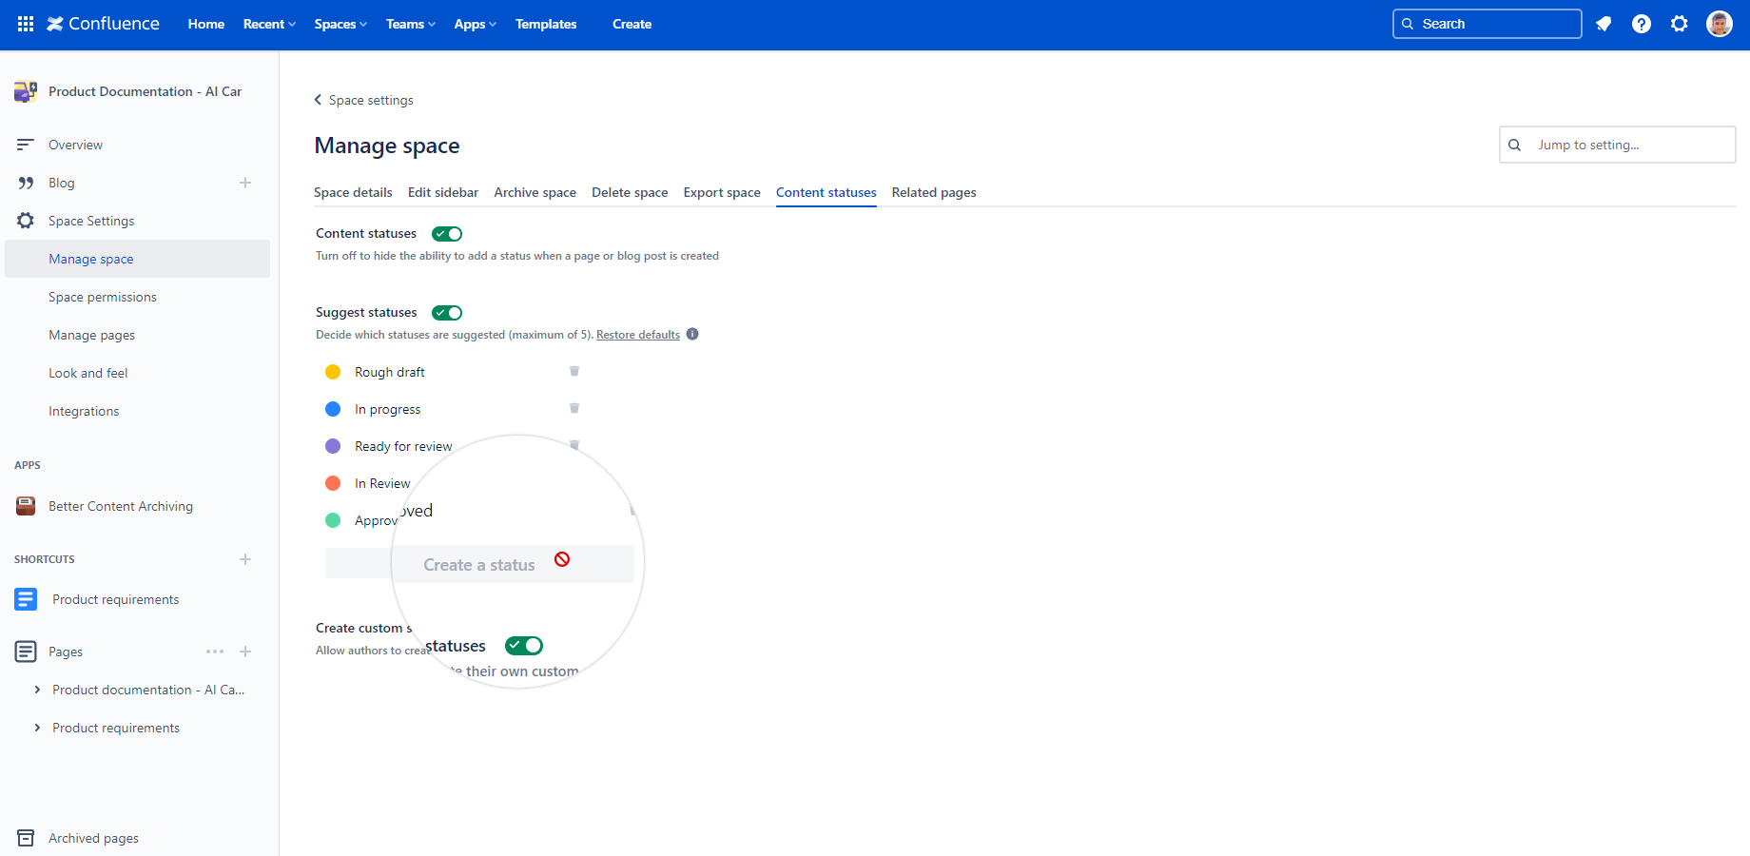Turn off the Suggest statuses toggle
Image resolution: width=1750 pixels, height=856 pixels.
(x=446, y=312)
